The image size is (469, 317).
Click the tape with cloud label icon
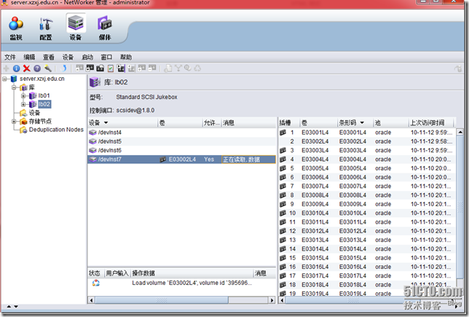pos(100,69)
